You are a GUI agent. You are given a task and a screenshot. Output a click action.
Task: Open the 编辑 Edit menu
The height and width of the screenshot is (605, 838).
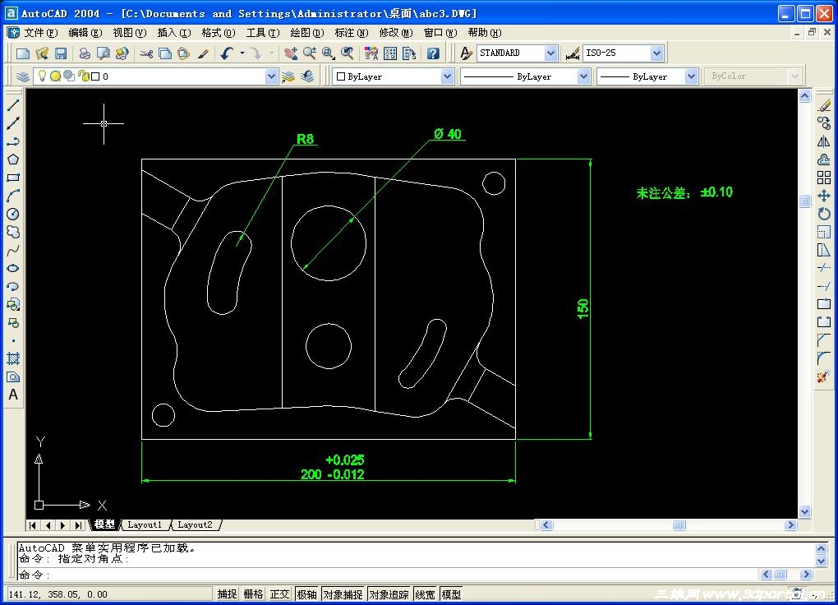click(x=85, y=33)
